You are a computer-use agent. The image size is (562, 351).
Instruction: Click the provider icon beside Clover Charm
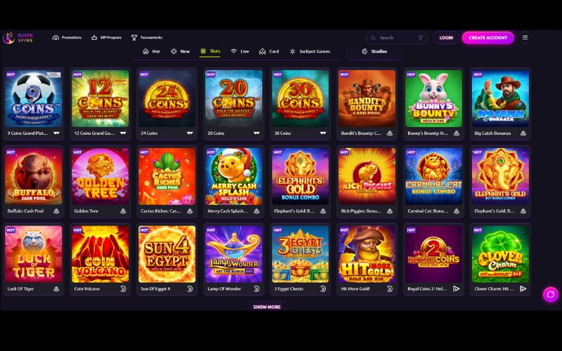click(523, 289)
